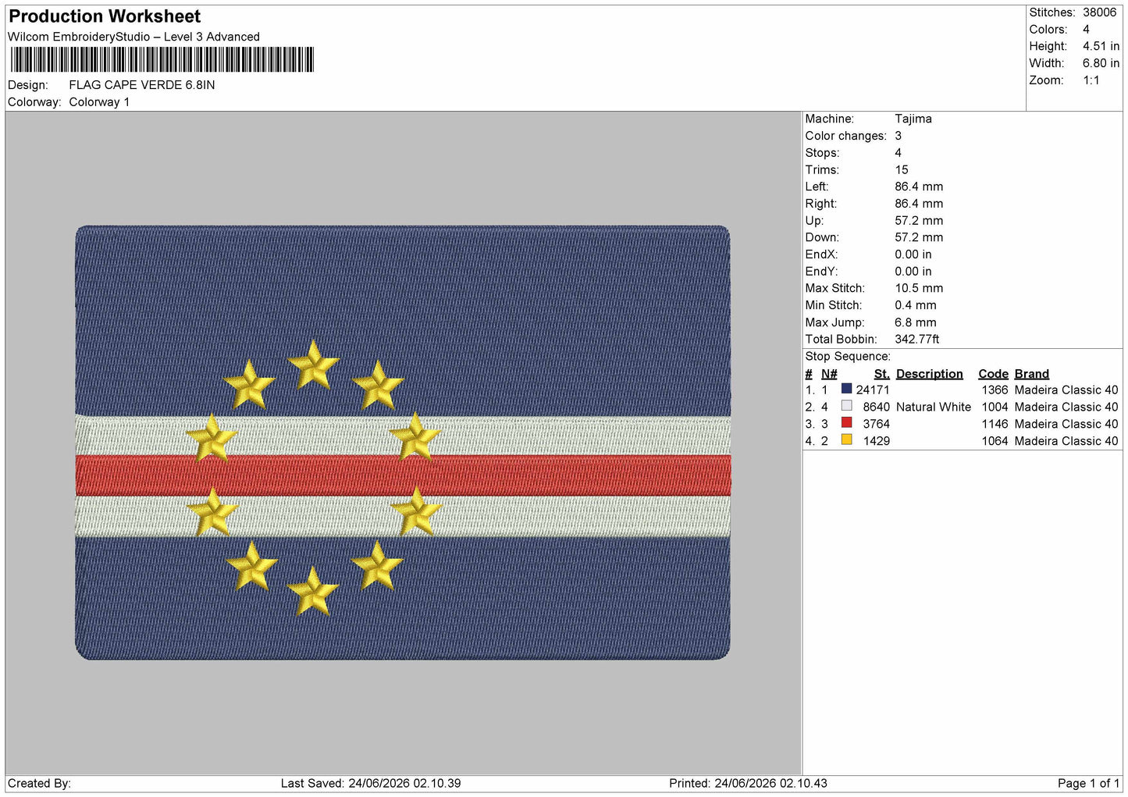The width and height of the screenshot is (1128, 797).
Task: Click the 'Stop Sequence:' heading
Action: point(848,357)
